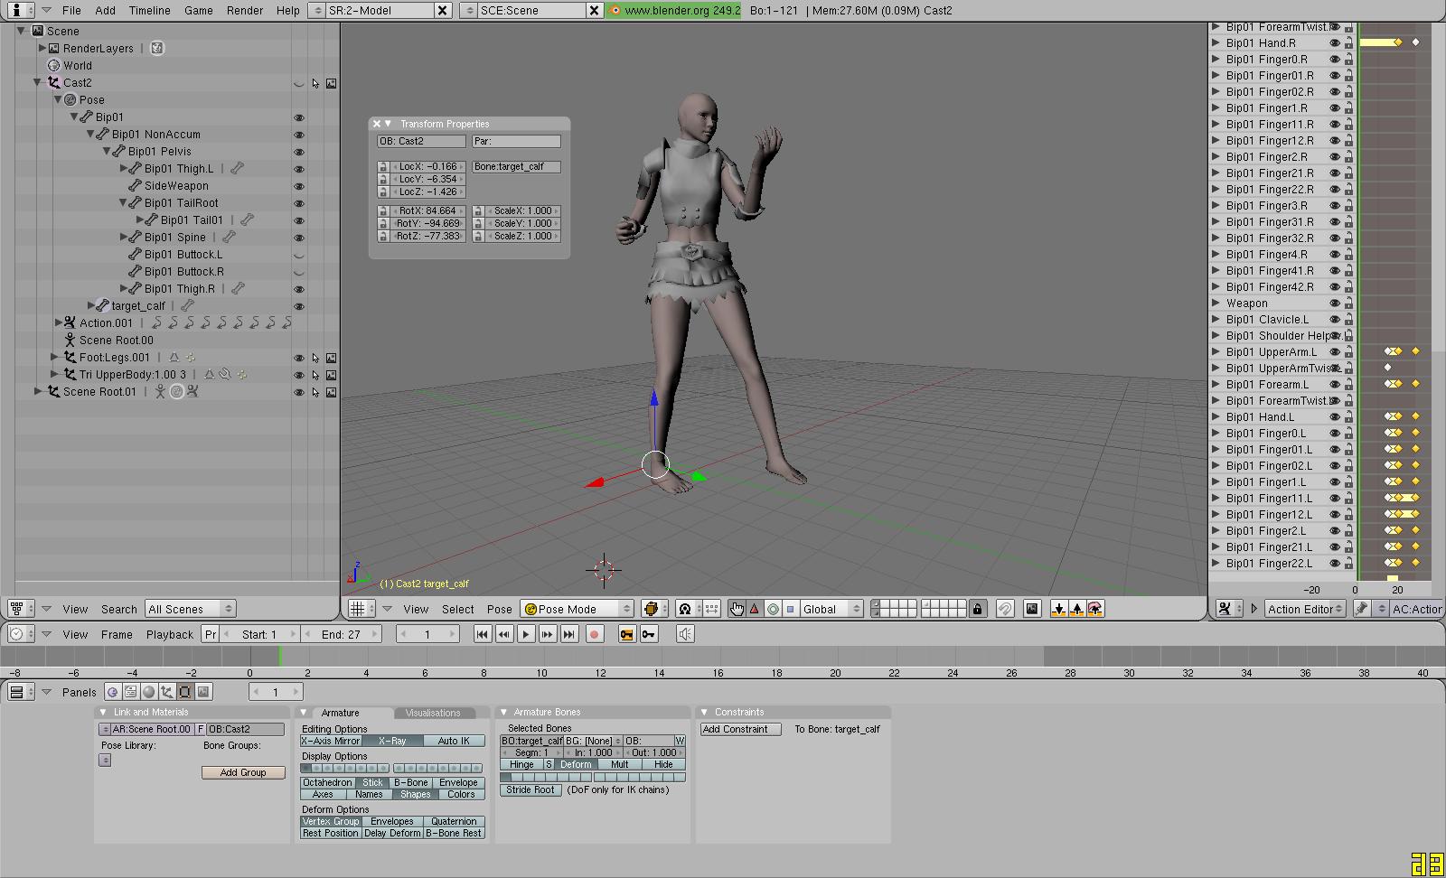Select the rotate manipulator ring icon
Screen dimensions: 1446x878
[x=773, y=609]
